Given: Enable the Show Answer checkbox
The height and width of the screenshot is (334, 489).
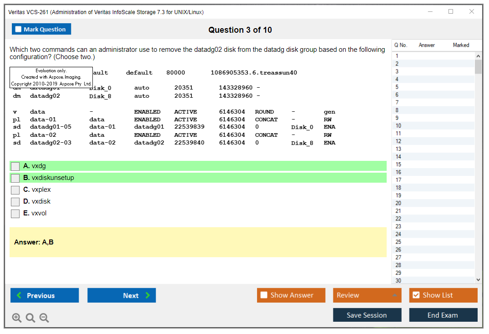Looking at the screenshot, I should 264,295.
